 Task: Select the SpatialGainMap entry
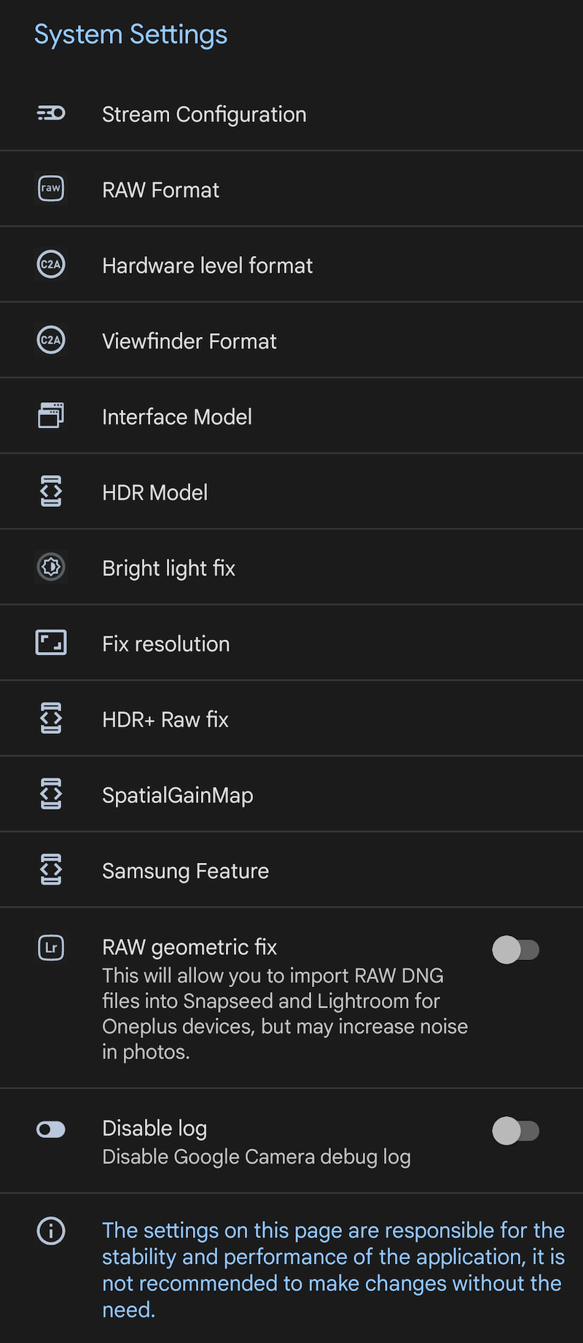click(x=291, y=794)
